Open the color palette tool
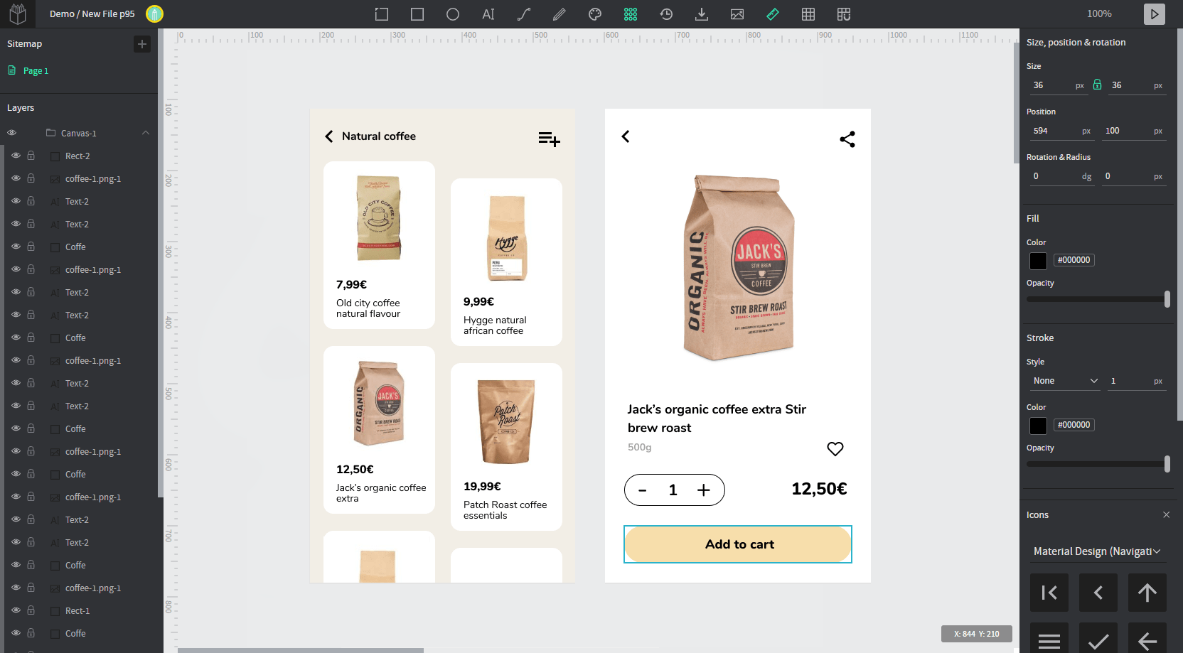Viewport: 1183px width, 653px height. [595, 14]
